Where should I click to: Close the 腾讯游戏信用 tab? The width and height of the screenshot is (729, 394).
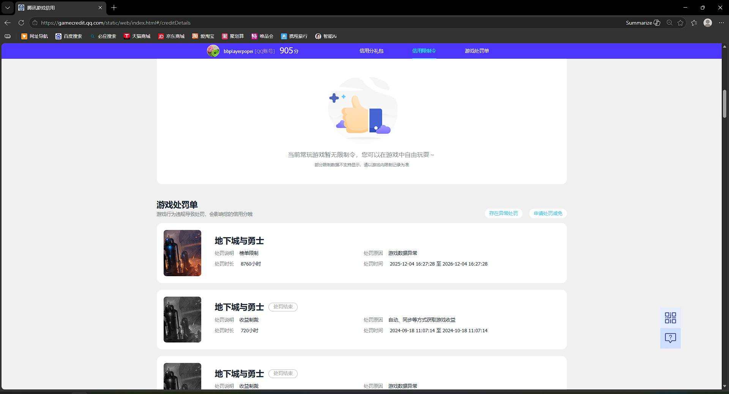100,8
